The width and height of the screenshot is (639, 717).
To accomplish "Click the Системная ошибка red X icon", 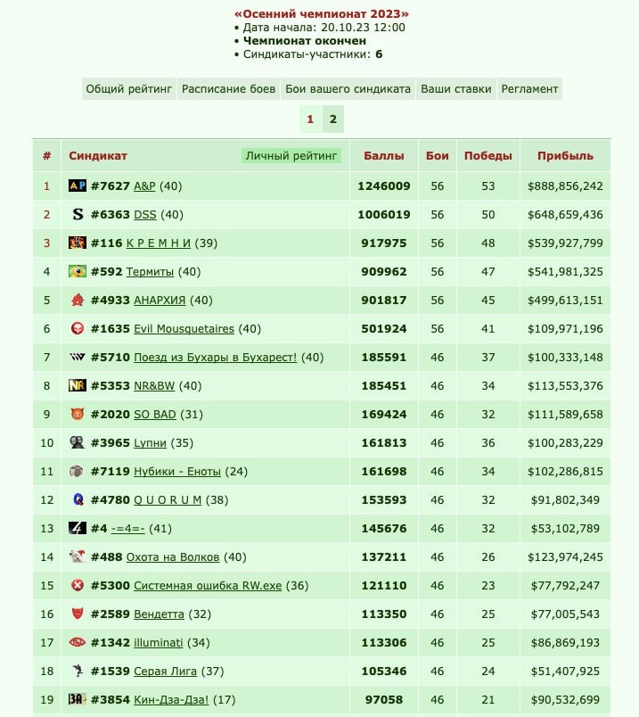I will click(78, 585).
